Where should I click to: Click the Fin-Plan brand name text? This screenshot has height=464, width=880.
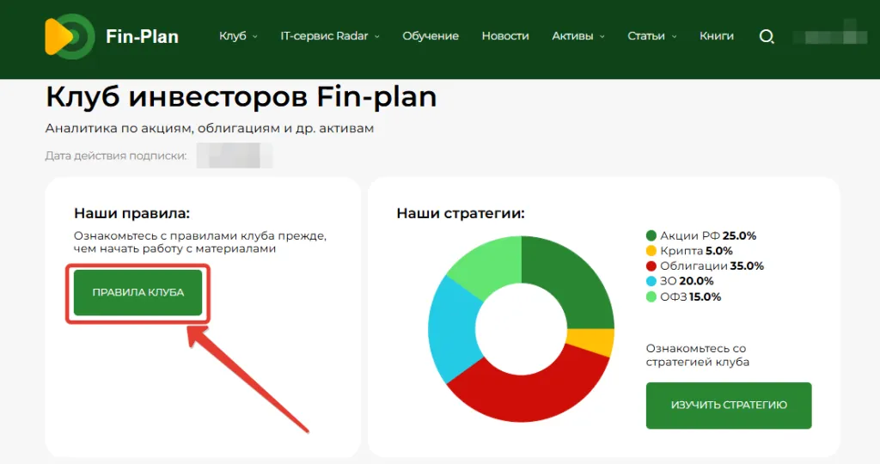coord(142,36)
